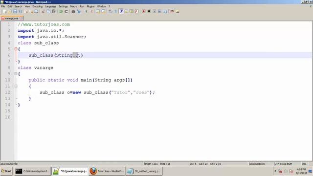Click the ABC spell check toolbar icon
Screen dimensions: 313x176
click(x=172, y=11)
